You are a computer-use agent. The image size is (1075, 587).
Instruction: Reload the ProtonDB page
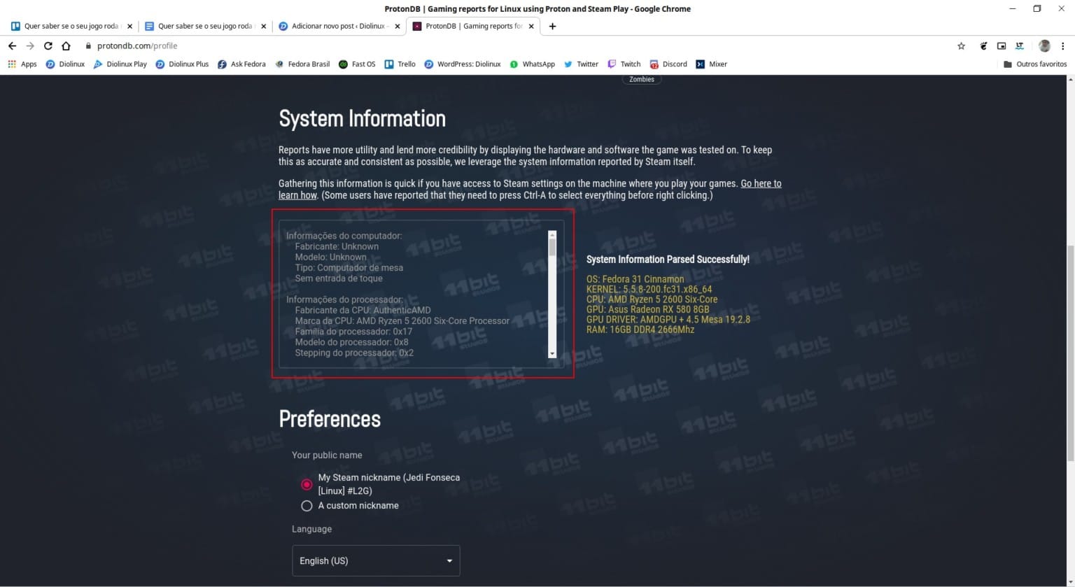(x=48, y=45)
